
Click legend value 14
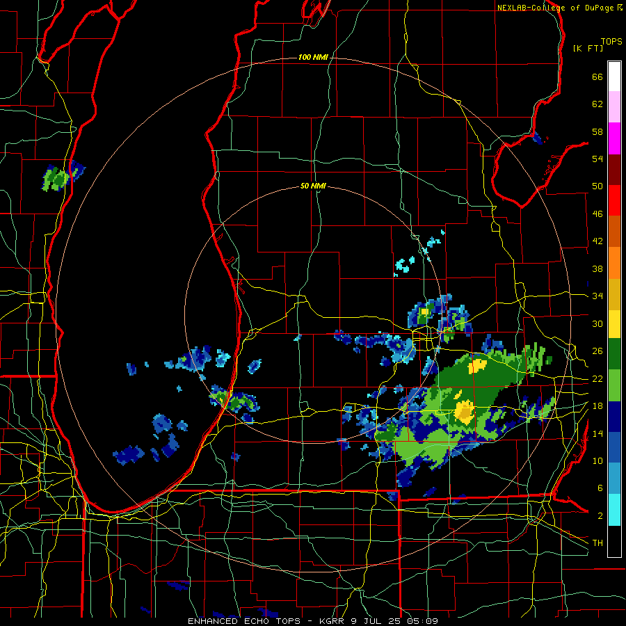tap(597, 433)
